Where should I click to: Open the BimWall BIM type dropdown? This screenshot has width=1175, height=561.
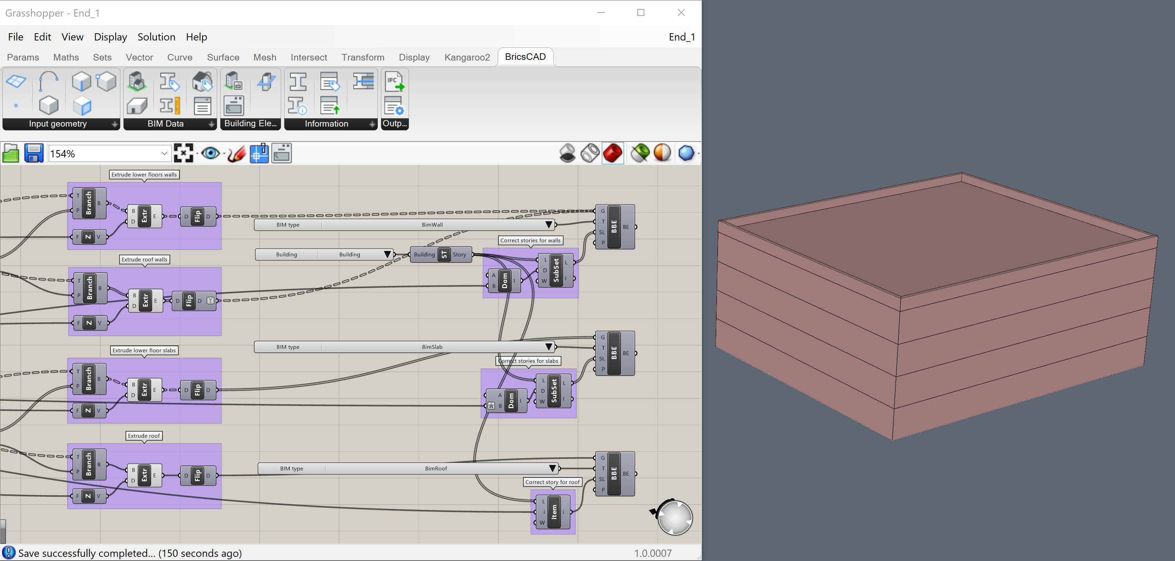(x=549, y=224)
